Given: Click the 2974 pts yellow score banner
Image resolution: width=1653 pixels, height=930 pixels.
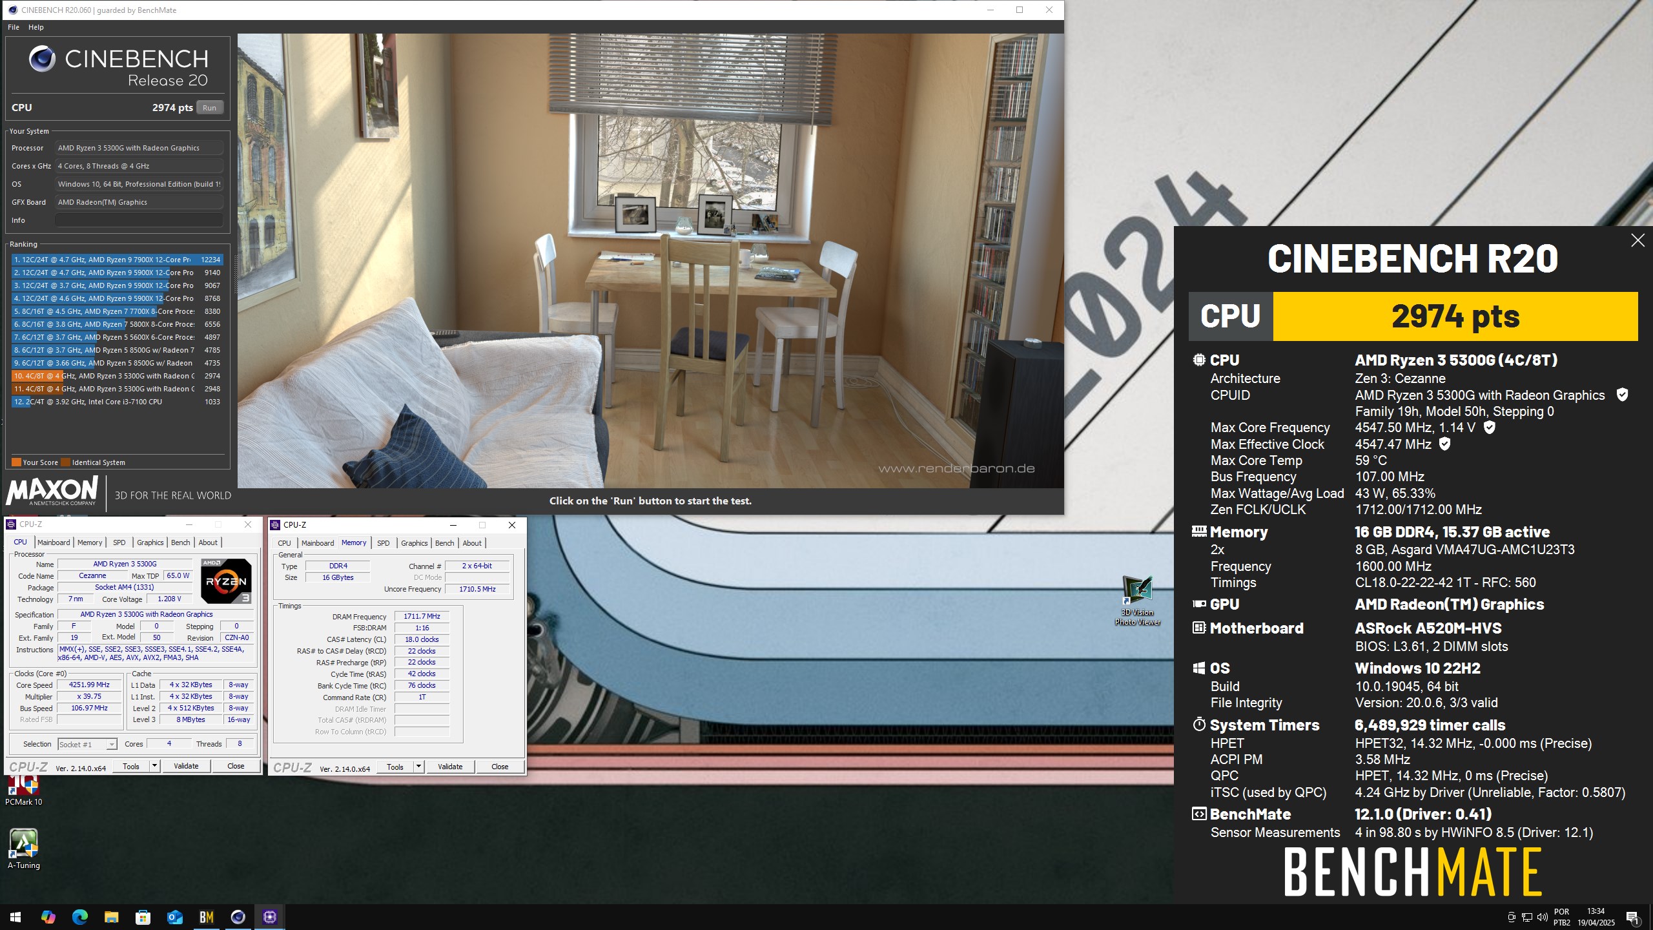Looking at the screenshot, I should pyautogui.click(x=1455, y=316).
